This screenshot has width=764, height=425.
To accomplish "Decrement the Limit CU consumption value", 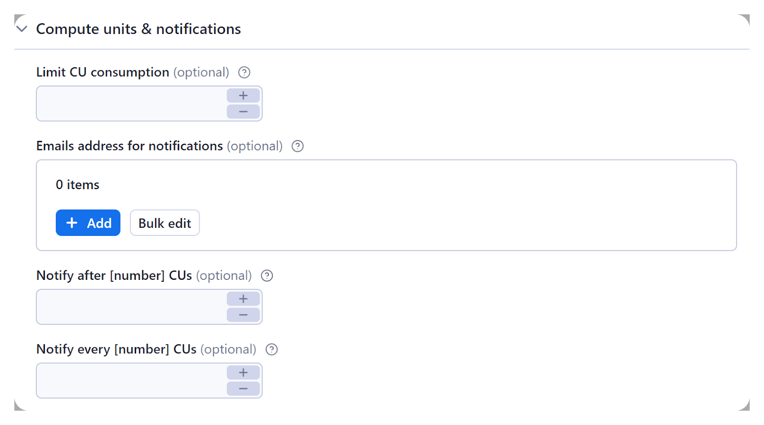I will tap(243, 111).
